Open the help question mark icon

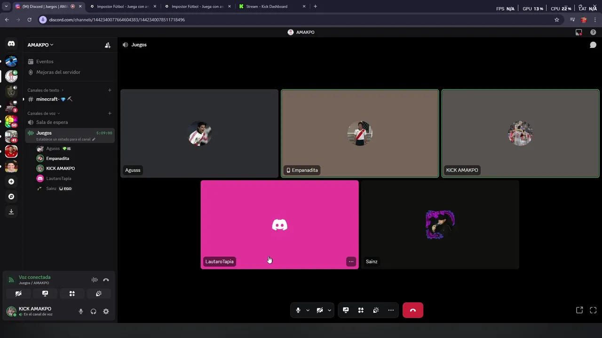(593, 32)
